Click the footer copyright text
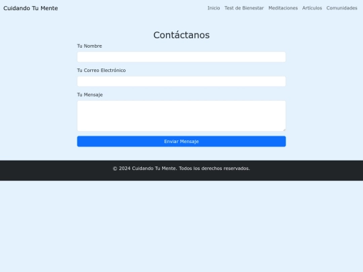 (x=182, y=169)
